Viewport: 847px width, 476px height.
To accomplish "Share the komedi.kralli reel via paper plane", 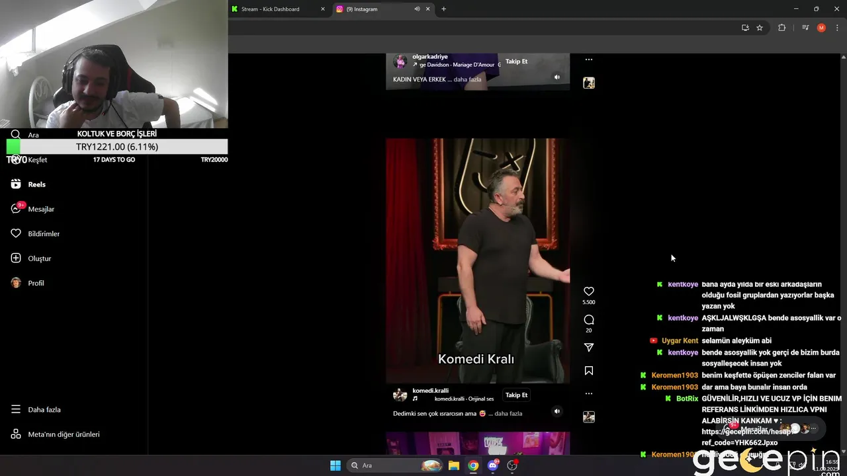I will 589,348.
